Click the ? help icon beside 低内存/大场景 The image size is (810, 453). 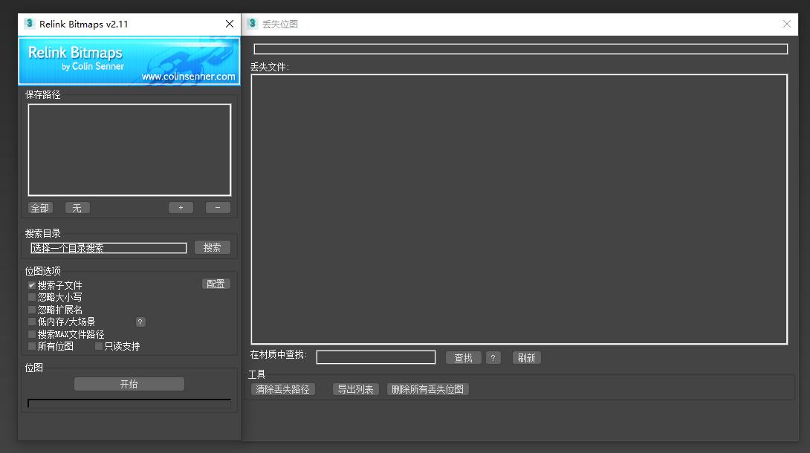click(x=140, y=322)
